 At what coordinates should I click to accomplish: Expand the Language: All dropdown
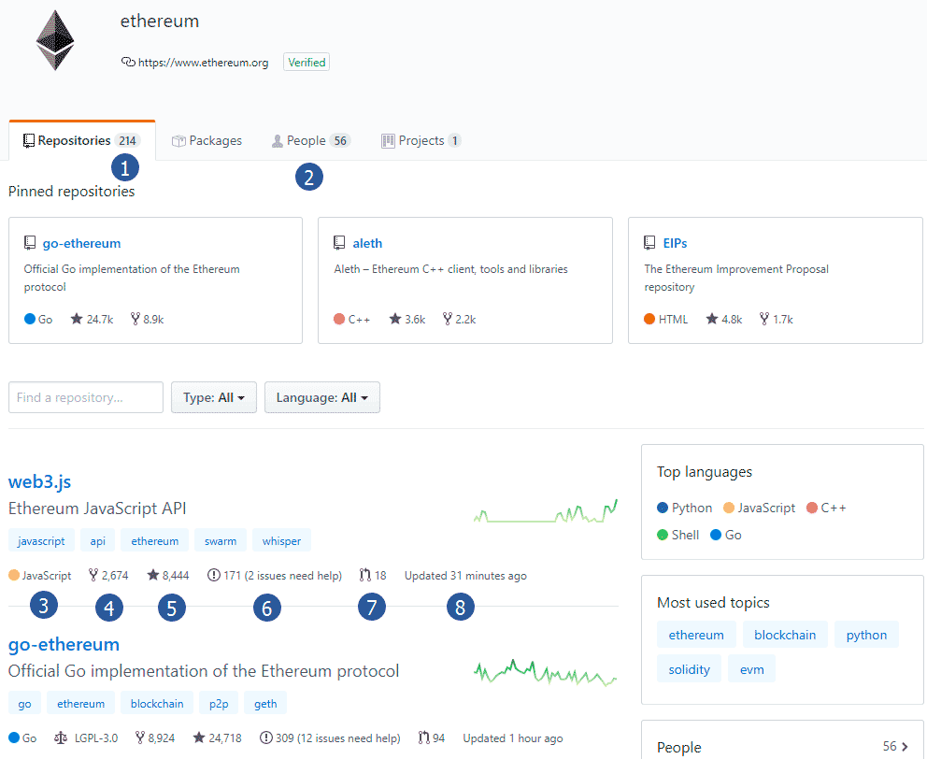[x=322, y=397]
